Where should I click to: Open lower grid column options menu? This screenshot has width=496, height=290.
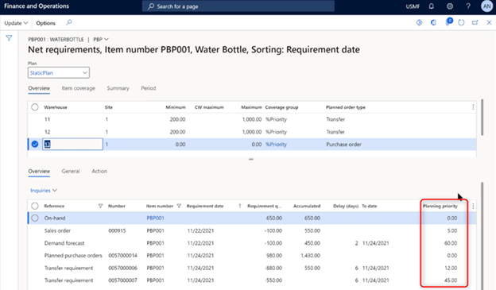[x=473, y=206]
